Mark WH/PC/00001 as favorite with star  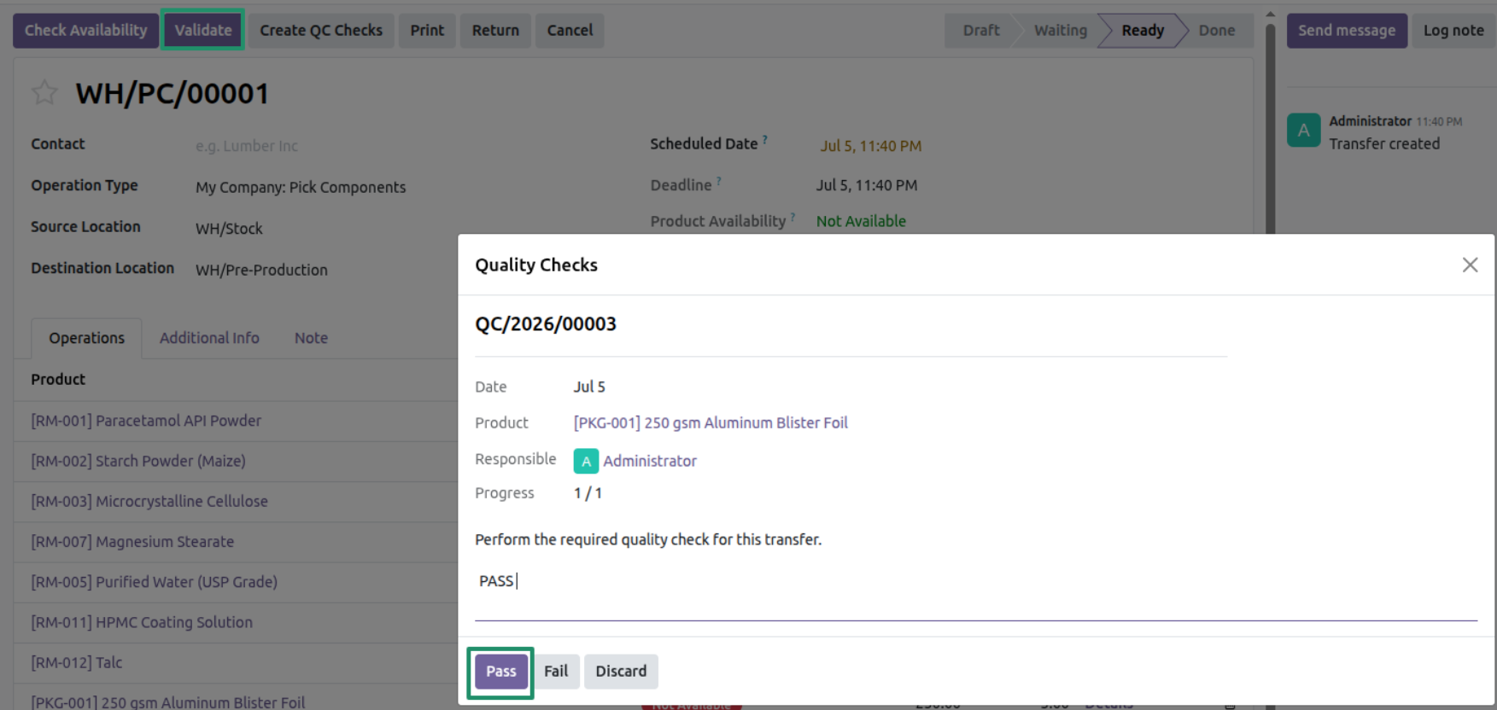tap(44, 92)
